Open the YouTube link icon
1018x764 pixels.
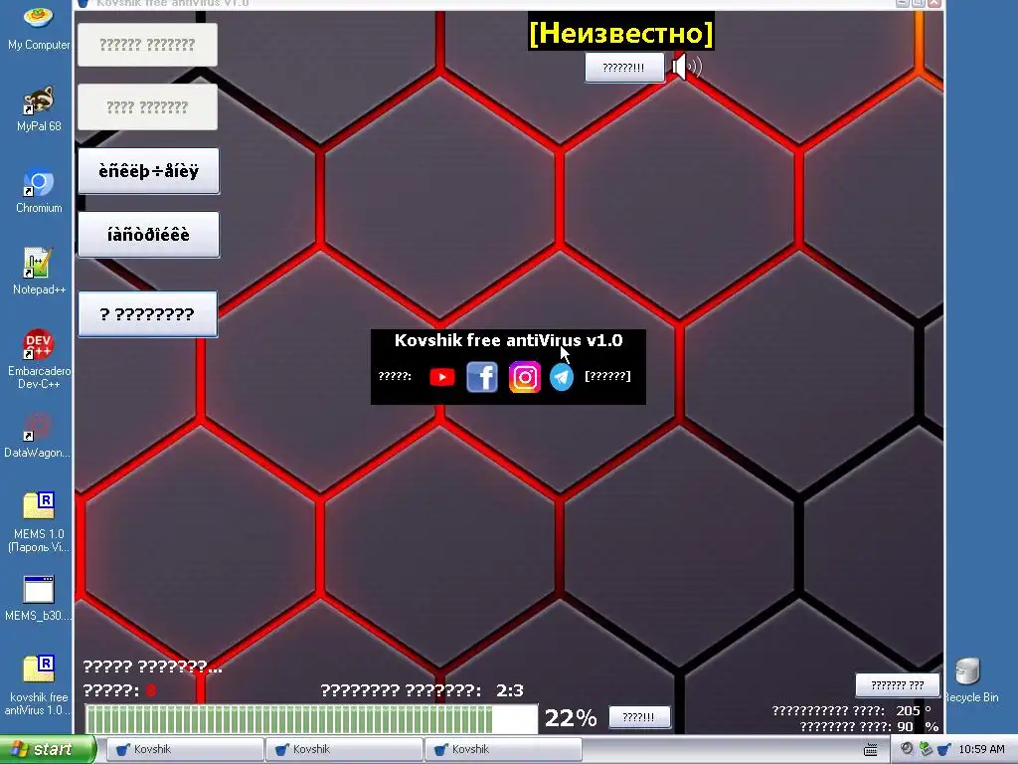click(x=442, y=377)
